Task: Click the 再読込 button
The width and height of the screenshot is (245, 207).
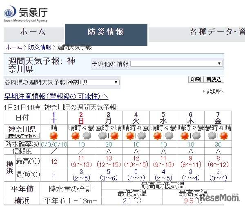Action: [214, 79]
